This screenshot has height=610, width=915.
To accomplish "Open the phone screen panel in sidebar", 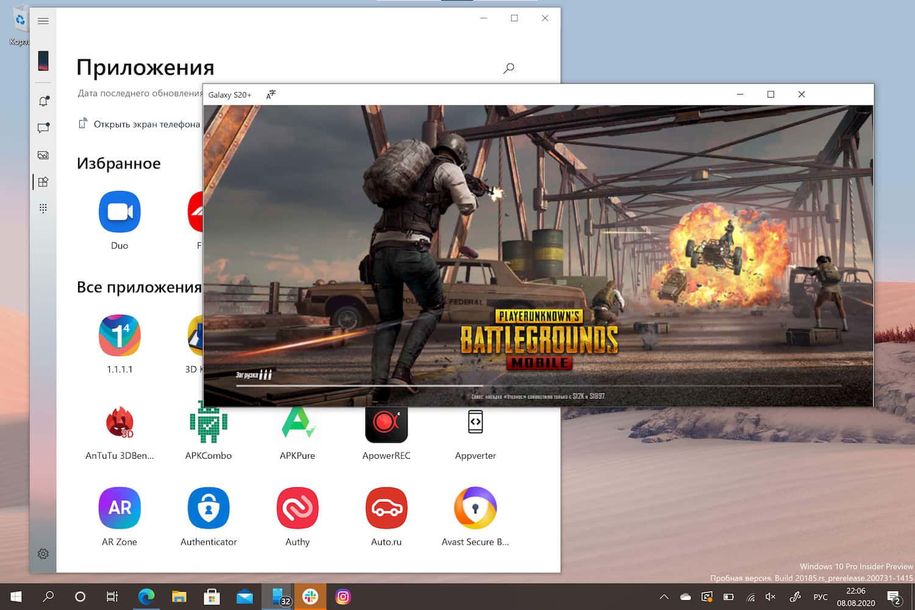I will pos(43,60).
